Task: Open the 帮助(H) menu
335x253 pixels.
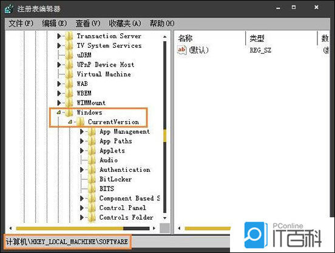Action: click(162, 23)
